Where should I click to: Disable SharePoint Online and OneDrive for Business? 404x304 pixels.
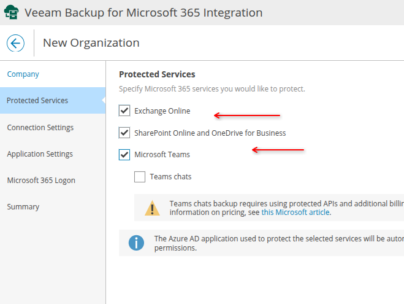coord(124,133)
